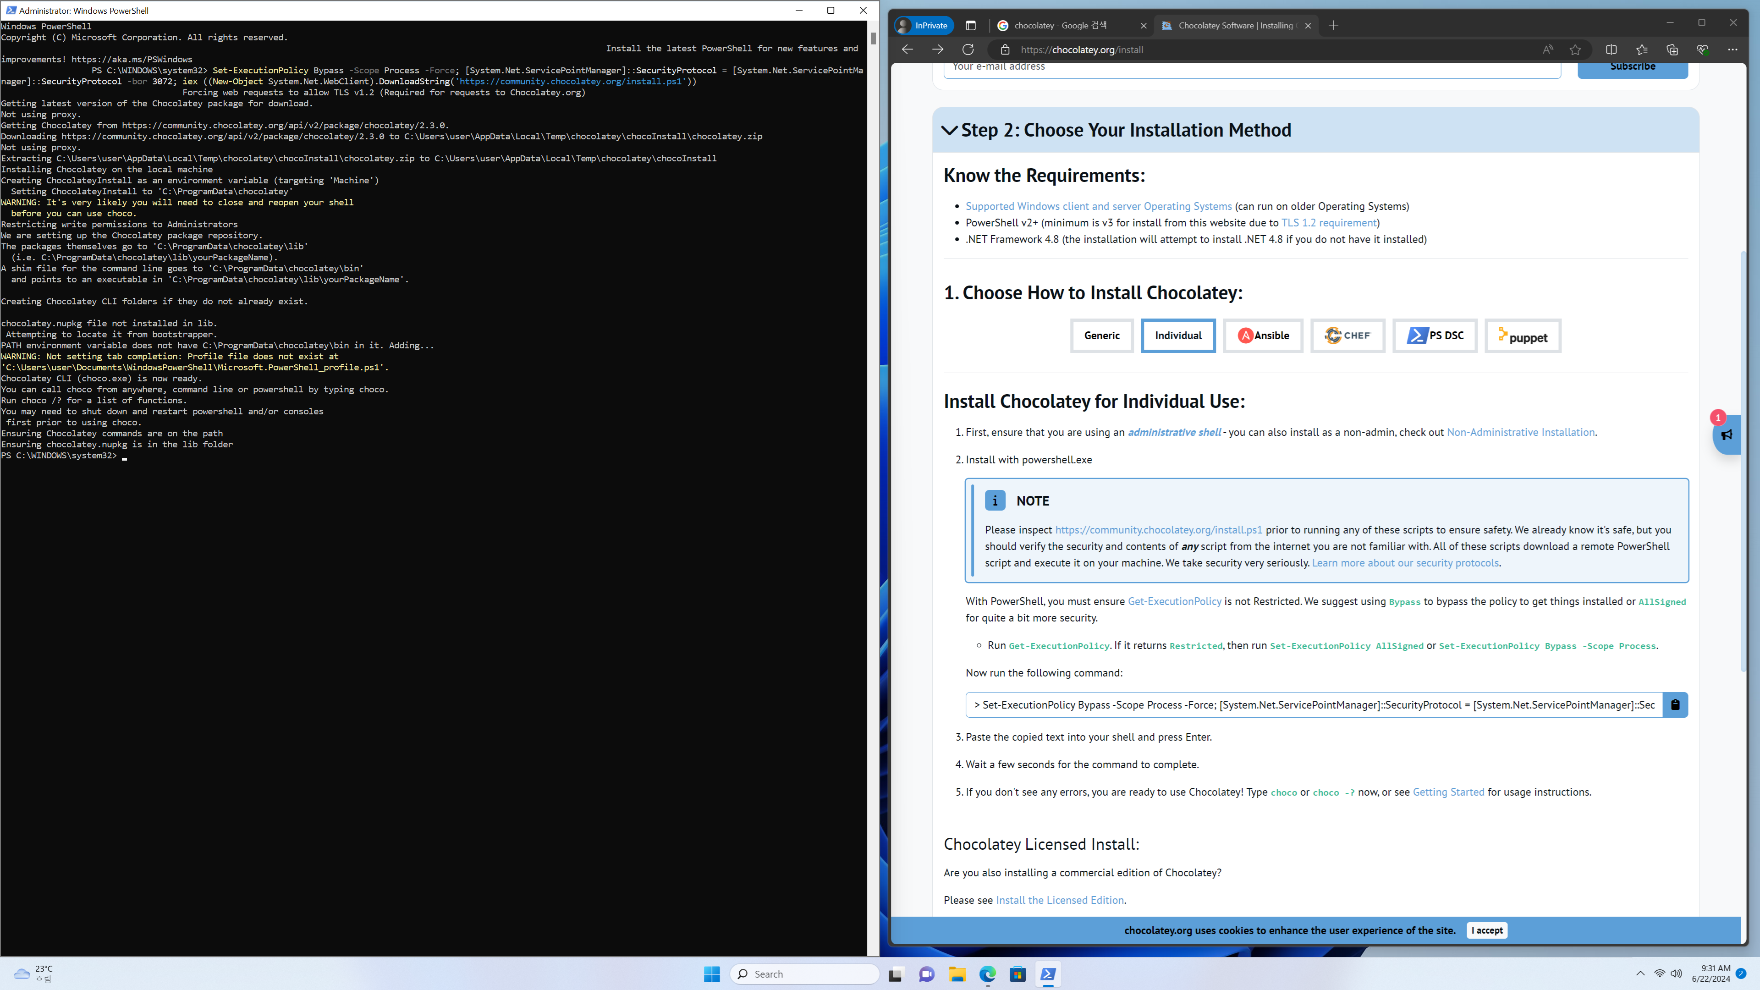The image size is (1760, 990).
Task: Open the tab actions menu in Edge
Action: (970, 25)
